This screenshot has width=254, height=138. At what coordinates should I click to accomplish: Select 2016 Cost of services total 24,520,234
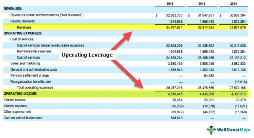pos(174,58)
